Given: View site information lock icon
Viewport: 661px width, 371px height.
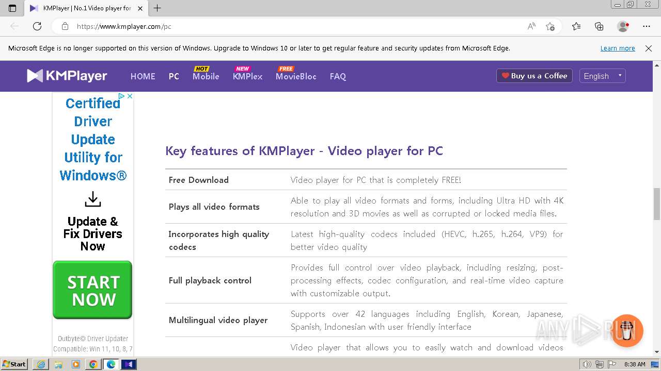Looking at the screenshot, I should pyautogui.click(x=65, y=26).
